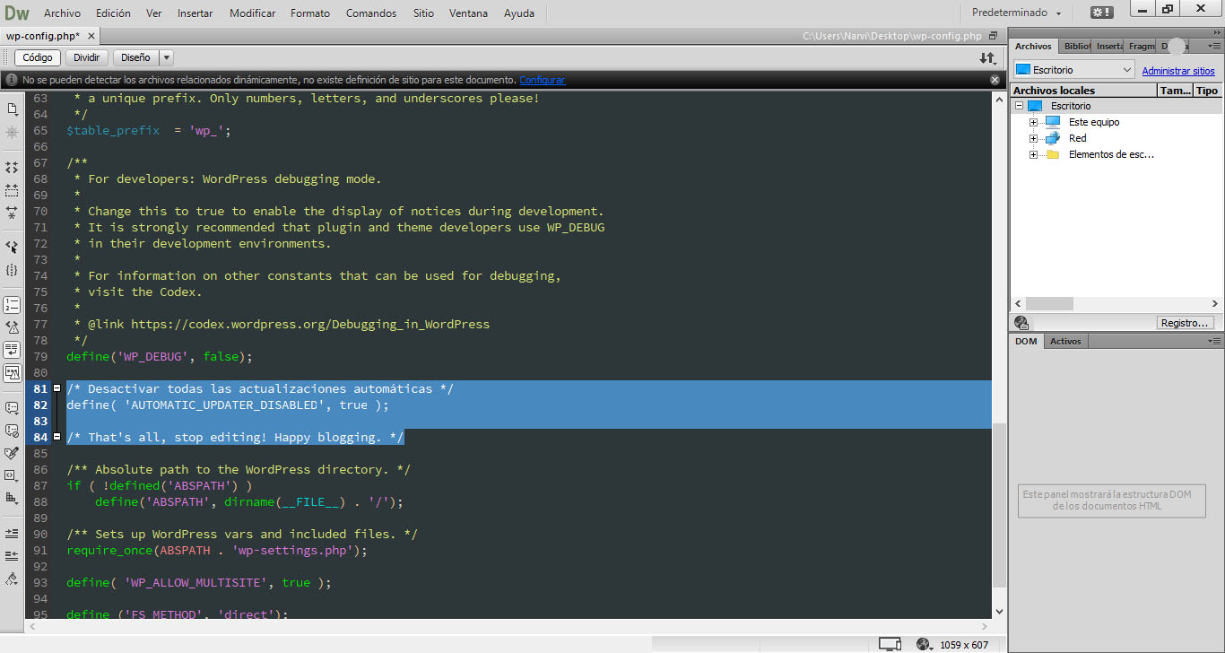Image resolution: width=1225 pixels, height=653 pixels.
Task: Open Predeterminado workspace dropdown
Action: (1017, 13)
